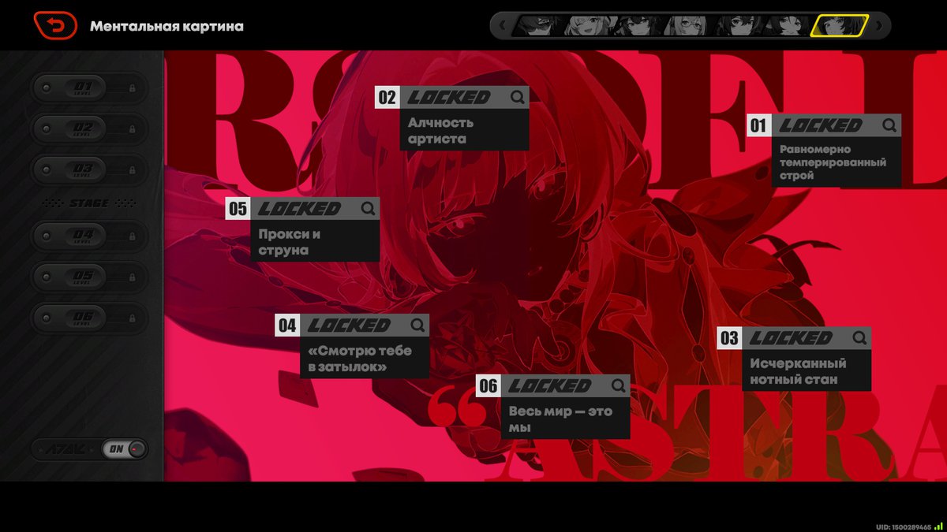Switch to the glasses character portrait
This screenshot has width=947, height=532.
click(x=685, y=26)
